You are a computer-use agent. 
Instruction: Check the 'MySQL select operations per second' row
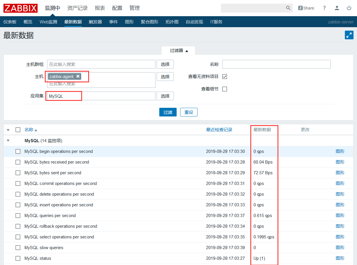point(18,237)
